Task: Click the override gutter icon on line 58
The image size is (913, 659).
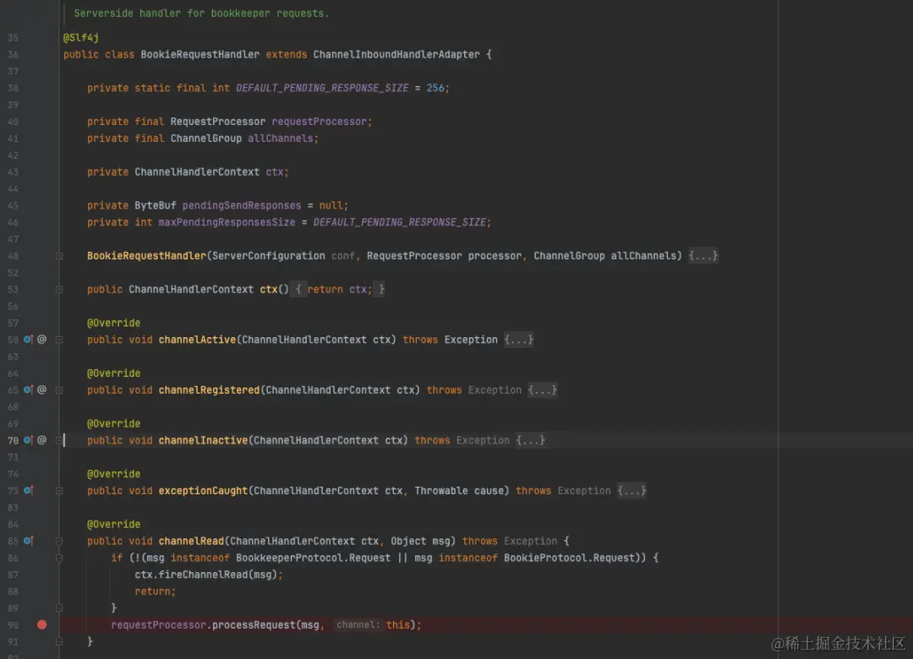Action: pyautogui.click(x=28, y=340)
